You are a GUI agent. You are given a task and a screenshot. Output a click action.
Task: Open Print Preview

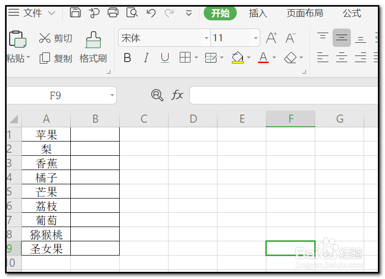[132, 13]
